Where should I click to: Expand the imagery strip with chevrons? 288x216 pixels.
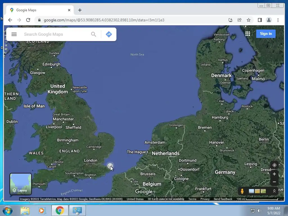tap(274, 191)
